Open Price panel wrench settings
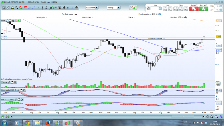Image resolution: width=224 pixels, height=126 pixels. pyautogui.click(x=7, y=21)
